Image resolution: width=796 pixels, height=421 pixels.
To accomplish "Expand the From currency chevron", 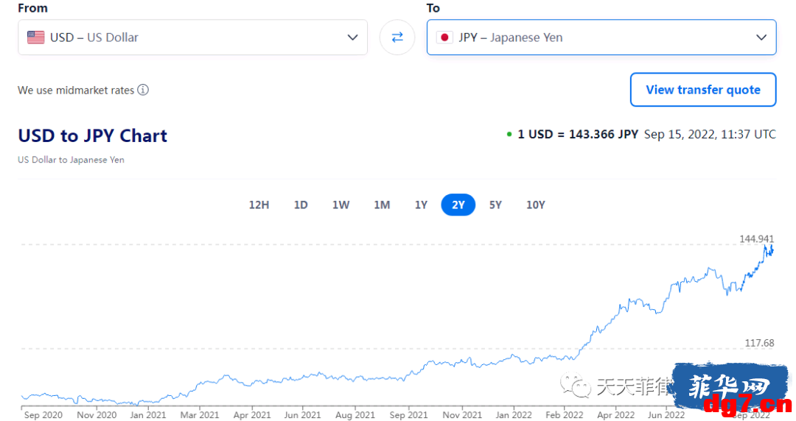I will (352, 38).
